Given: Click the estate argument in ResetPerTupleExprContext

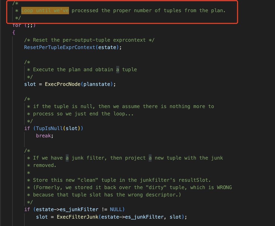Looking at the screenshot, I should (107, 47).
